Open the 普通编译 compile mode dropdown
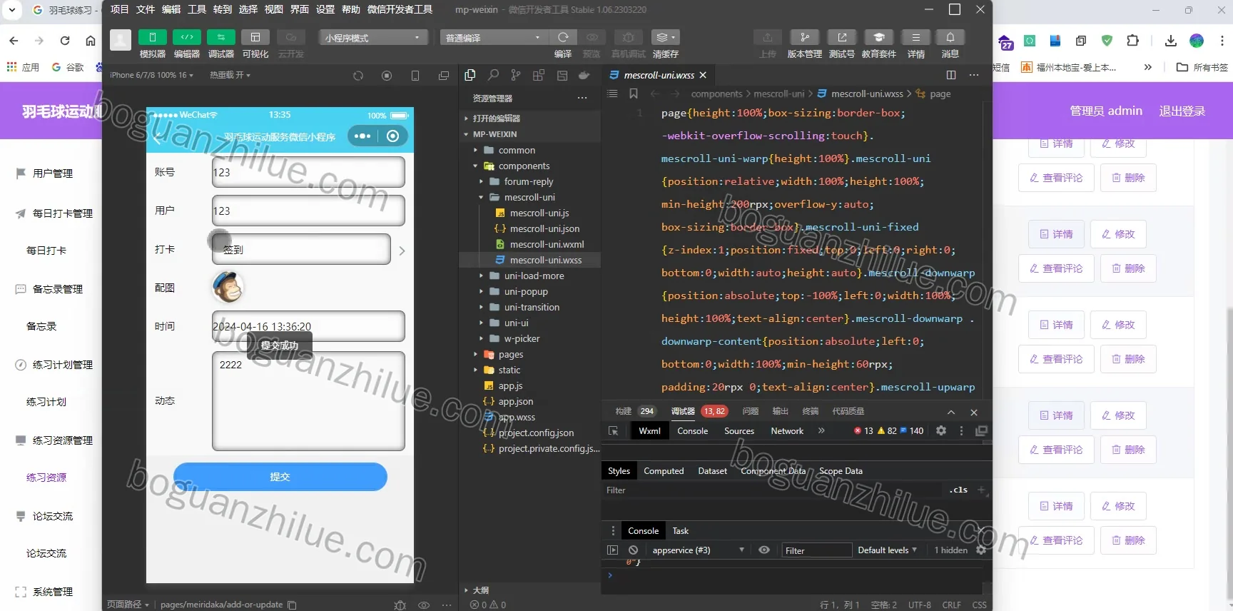This screenshot has width=1233, height=611. [494, 37]
